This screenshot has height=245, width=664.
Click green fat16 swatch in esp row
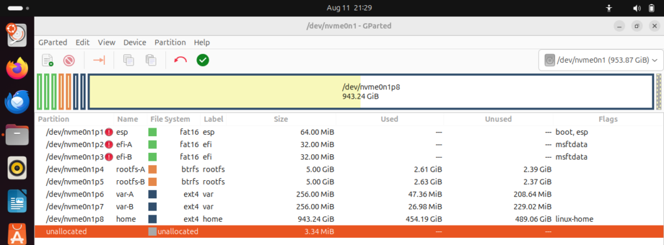[152, 132]
